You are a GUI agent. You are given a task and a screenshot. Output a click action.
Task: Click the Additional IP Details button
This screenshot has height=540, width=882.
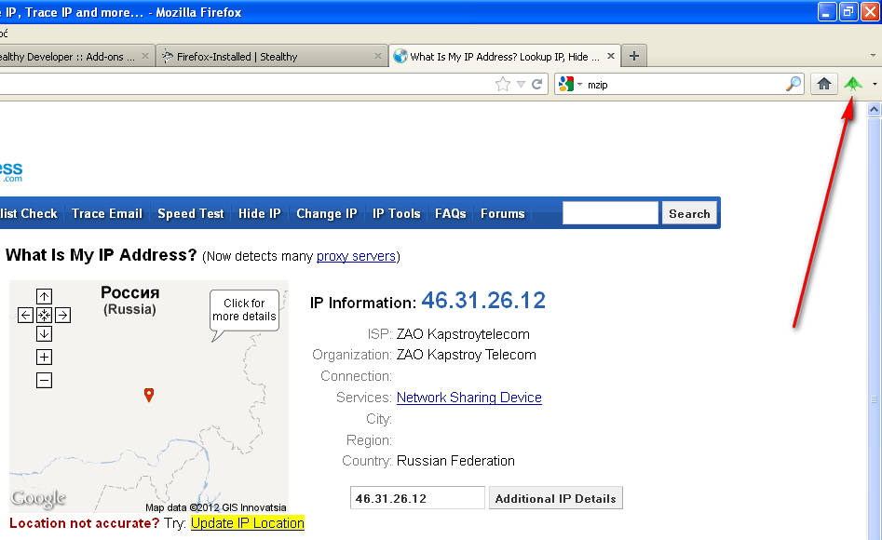coord(556,498)
